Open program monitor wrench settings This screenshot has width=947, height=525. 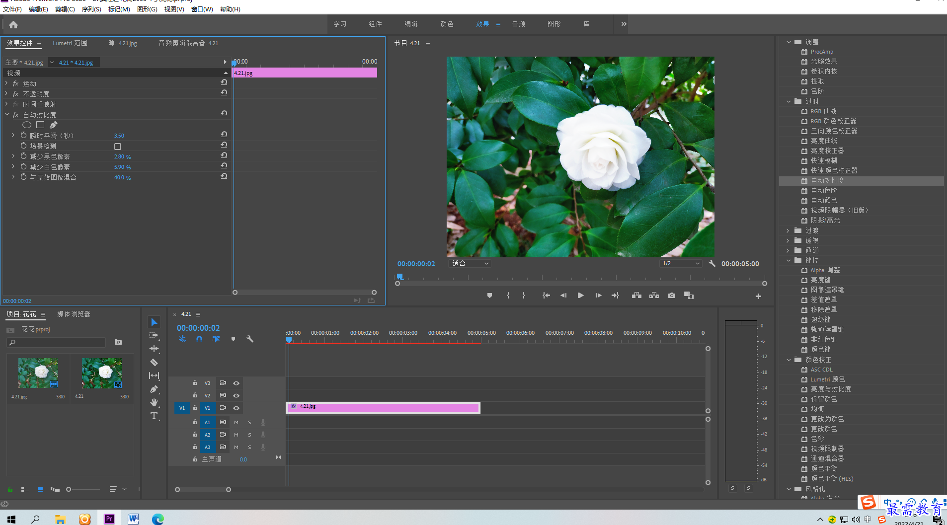712,264
